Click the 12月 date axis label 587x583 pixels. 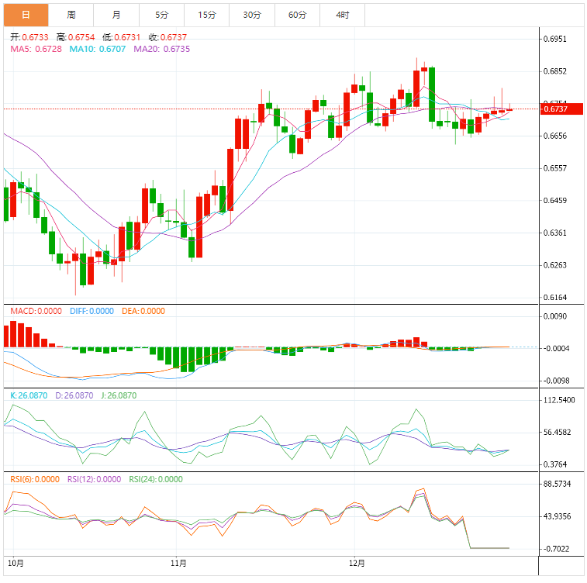357,563
